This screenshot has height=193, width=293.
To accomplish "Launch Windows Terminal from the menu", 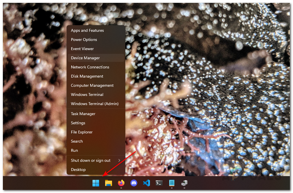I will (x=96, y=94).
